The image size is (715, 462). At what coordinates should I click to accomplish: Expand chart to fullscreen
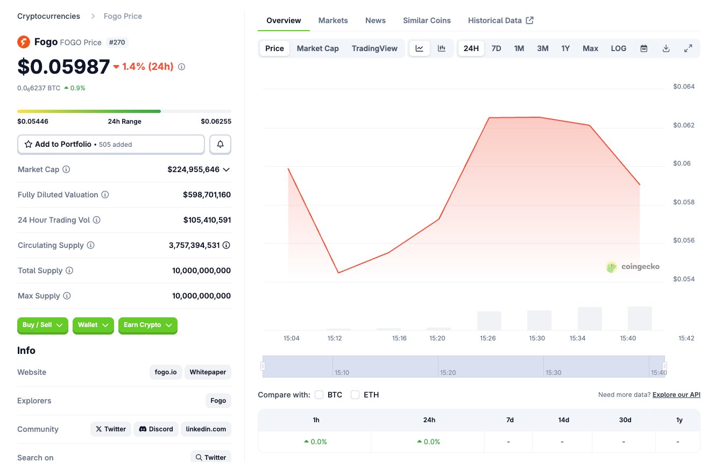pyautogui.click(x=688, y=48)
